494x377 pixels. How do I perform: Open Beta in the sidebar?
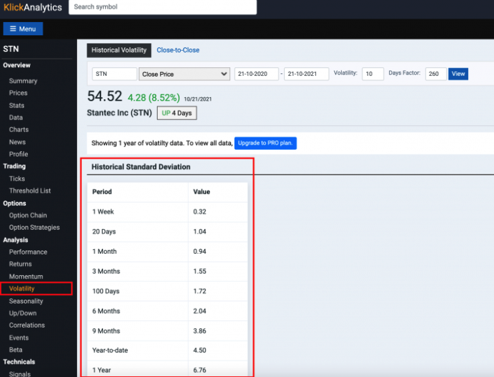16,350
